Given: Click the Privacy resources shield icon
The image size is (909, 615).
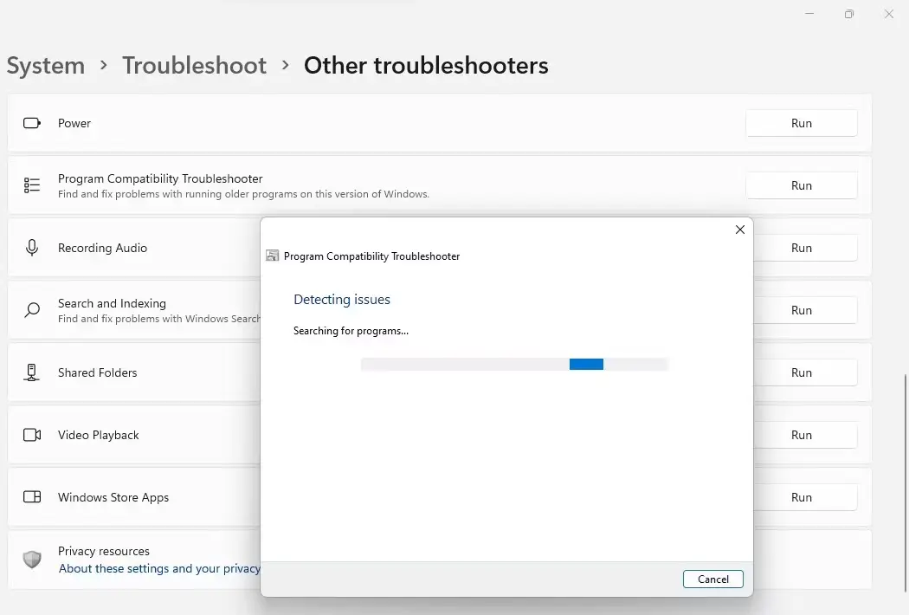Looking at the screenshot, I should [x=32, y=560].
